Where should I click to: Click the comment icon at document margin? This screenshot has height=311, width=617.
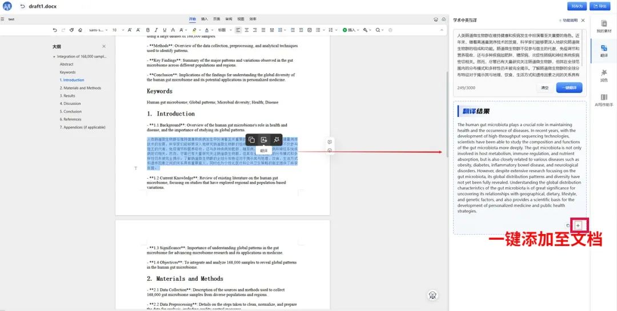330,142
